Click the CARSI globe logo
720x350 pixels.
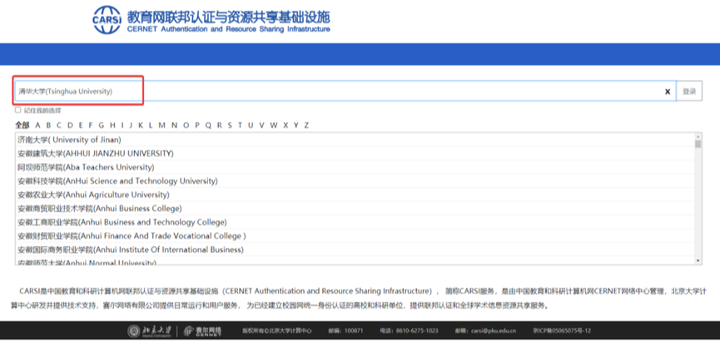click(107, 20)
